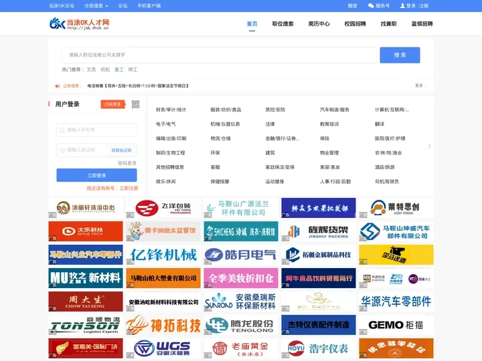Open 论坛 link in top bar

pos(123,5)
